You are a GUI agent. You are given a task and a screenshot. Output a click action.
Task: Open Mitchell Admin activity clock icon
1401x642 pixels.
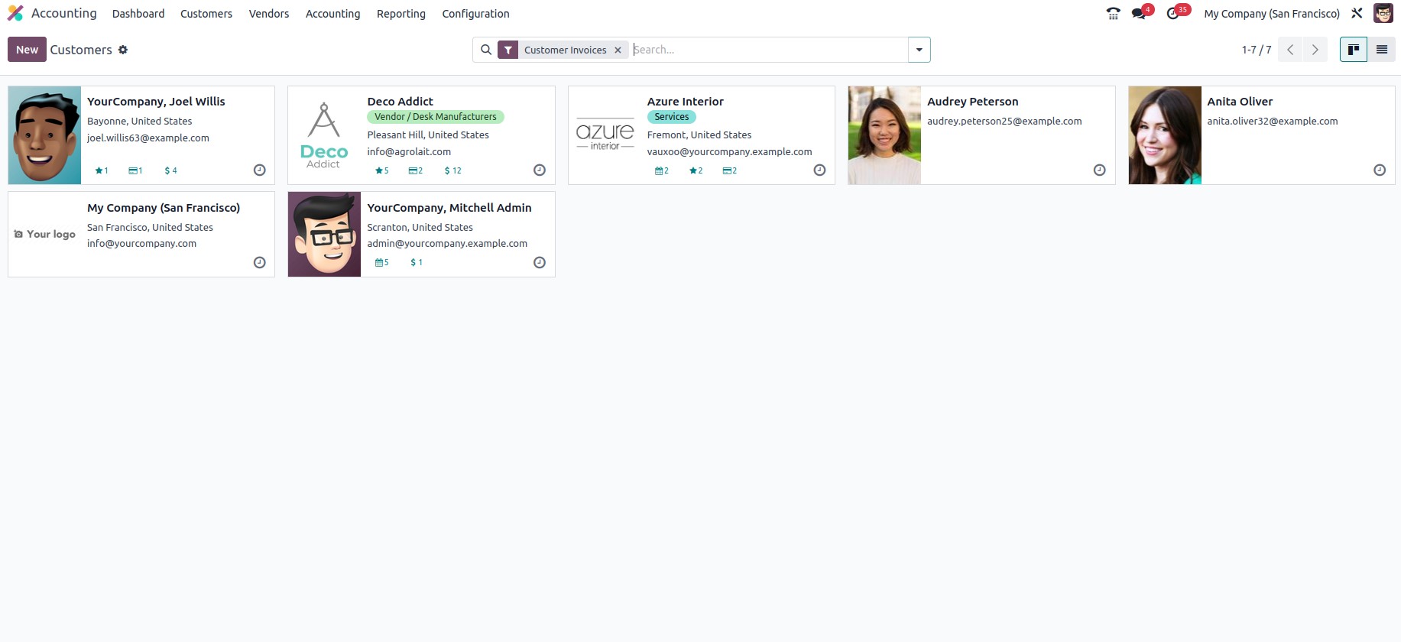[540, 263]
